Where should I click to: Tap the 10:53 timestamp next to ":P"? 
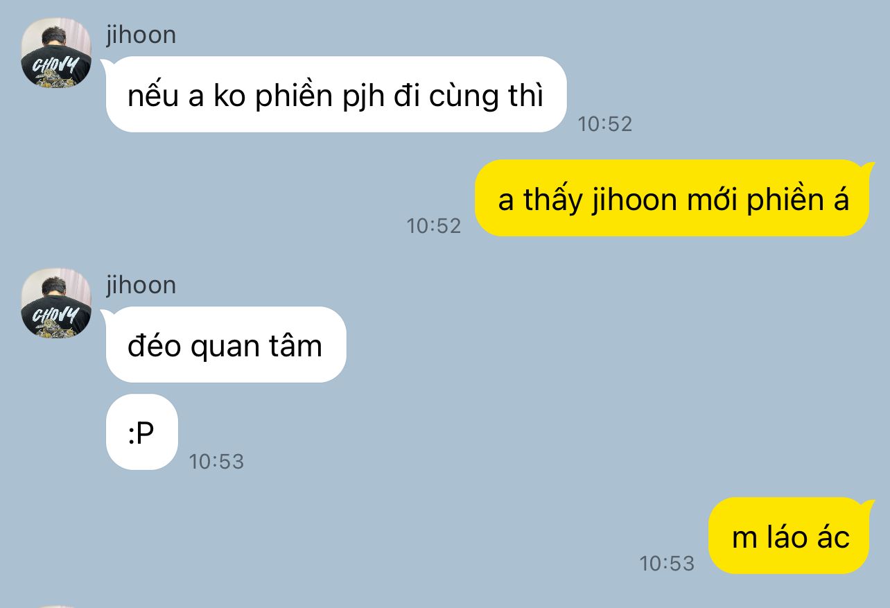(216, 461)
